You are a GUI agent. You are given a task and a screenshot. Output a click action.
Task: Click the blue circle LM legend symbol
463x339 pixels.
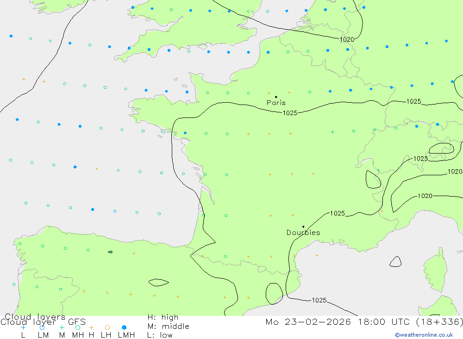pyautogui.click(x=42, y=327)
